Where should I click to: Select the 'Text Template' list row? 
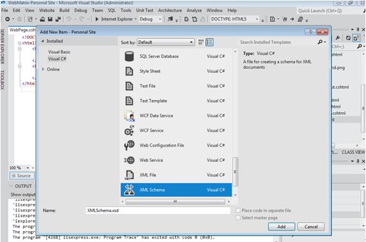pos(176,101)
